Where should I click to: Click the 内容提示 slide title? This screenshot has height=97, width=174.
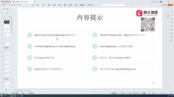[90, 17]
